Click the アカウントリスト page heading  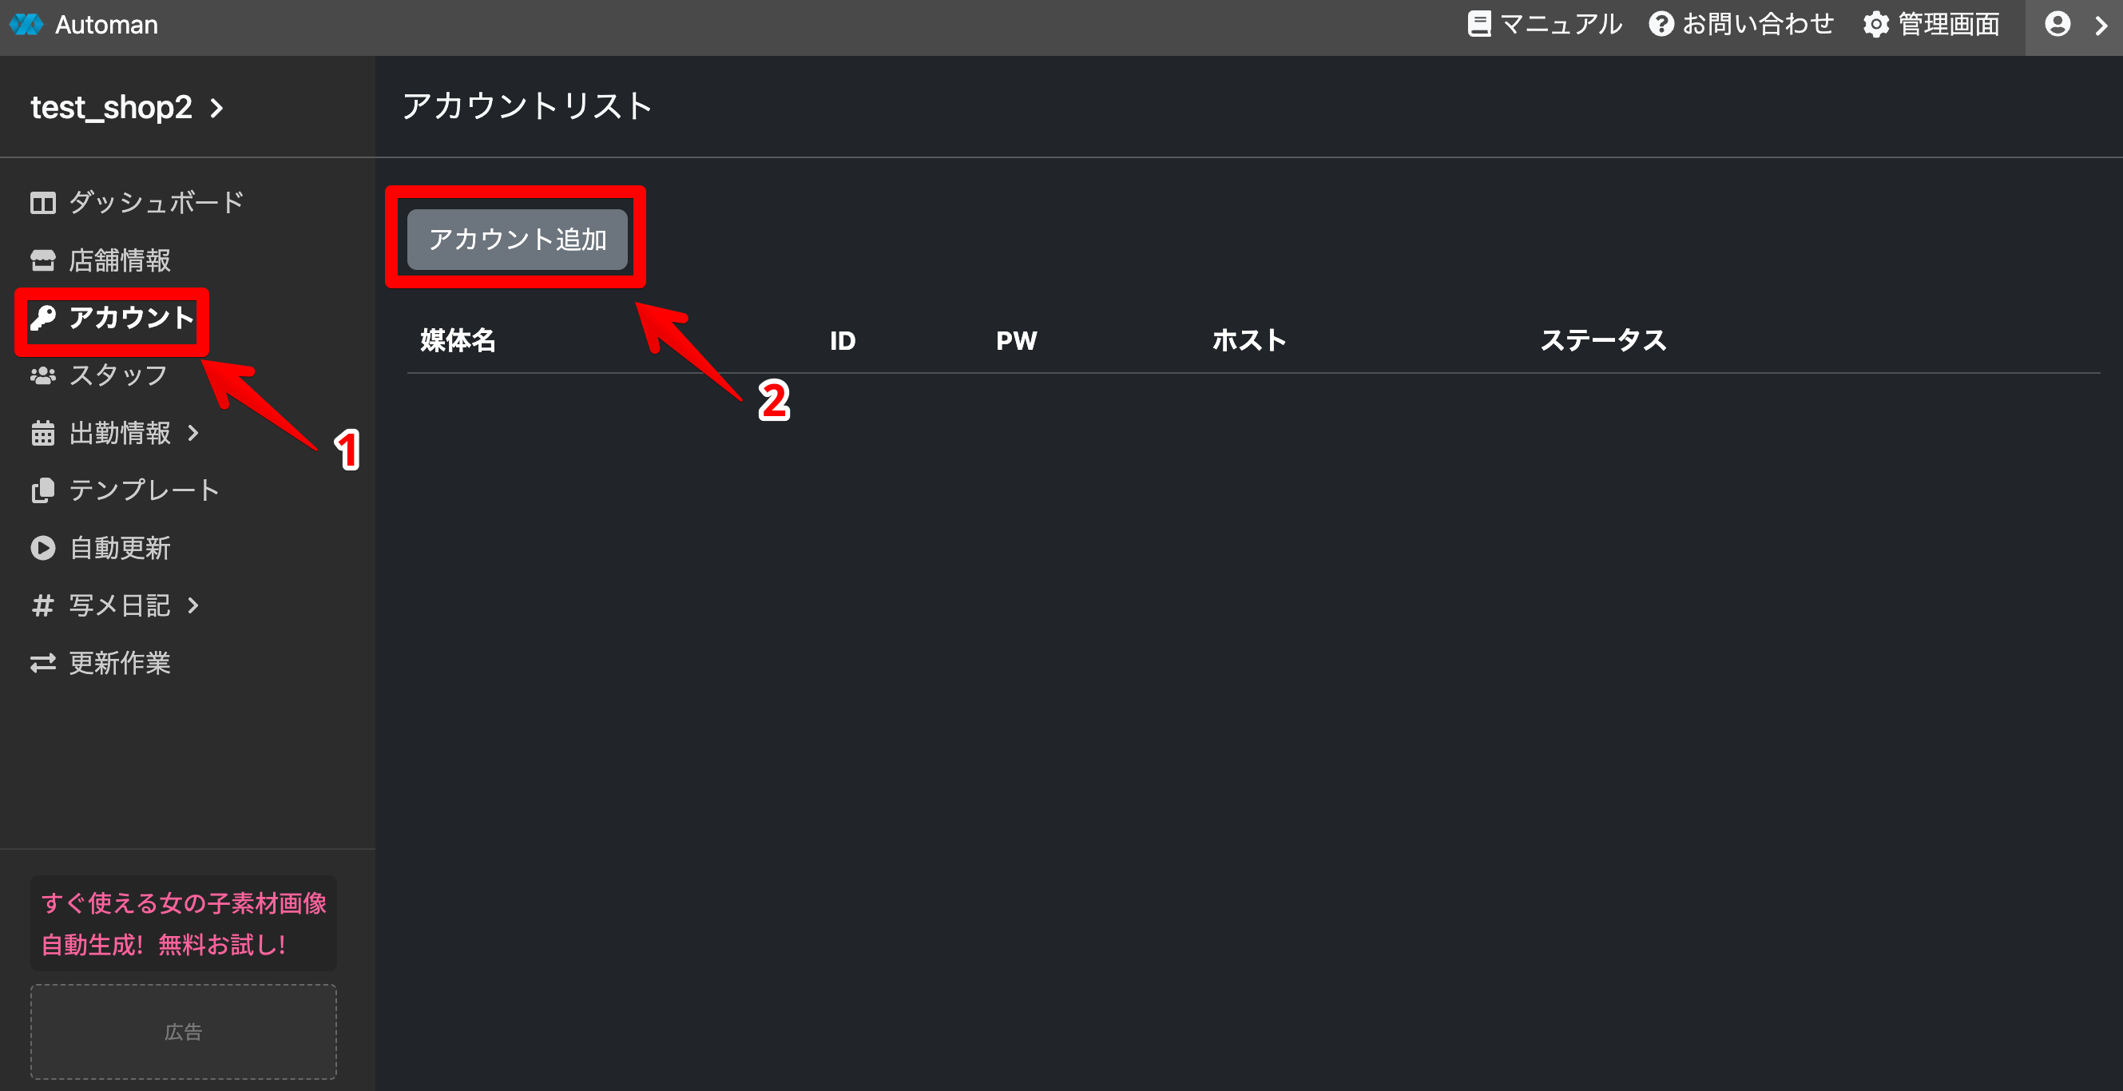pos(527,106)
